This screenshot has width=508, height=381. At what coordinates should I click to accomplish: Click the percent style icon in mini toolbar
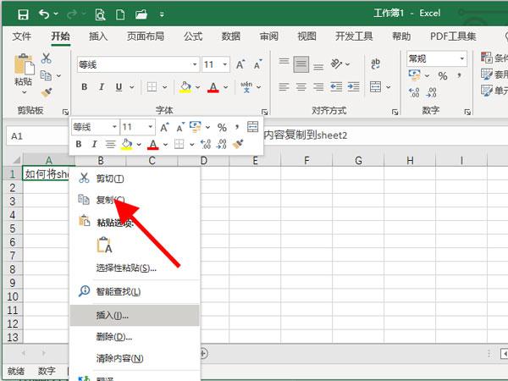(x=222, y=127)
